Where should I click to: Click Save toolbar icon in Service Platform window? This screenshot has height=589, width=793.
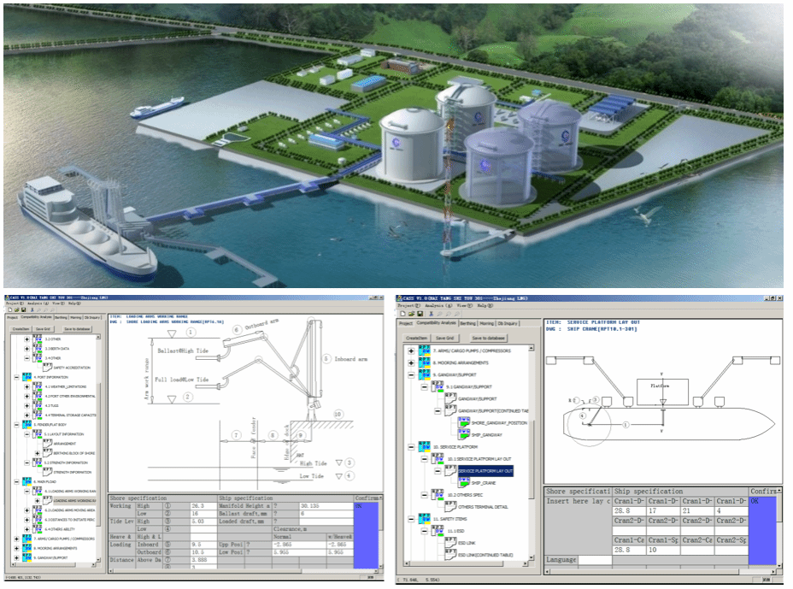pyautogui.click(x=420, y=314)
